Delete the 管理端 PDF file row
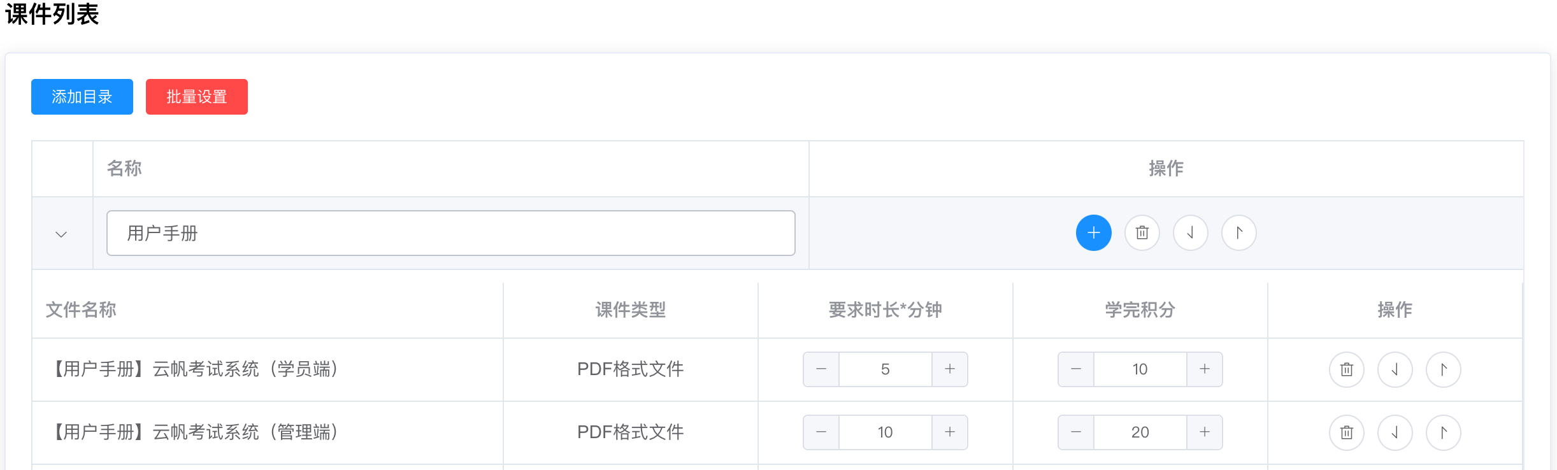 pyautogui.click(x=1346, y=432)
